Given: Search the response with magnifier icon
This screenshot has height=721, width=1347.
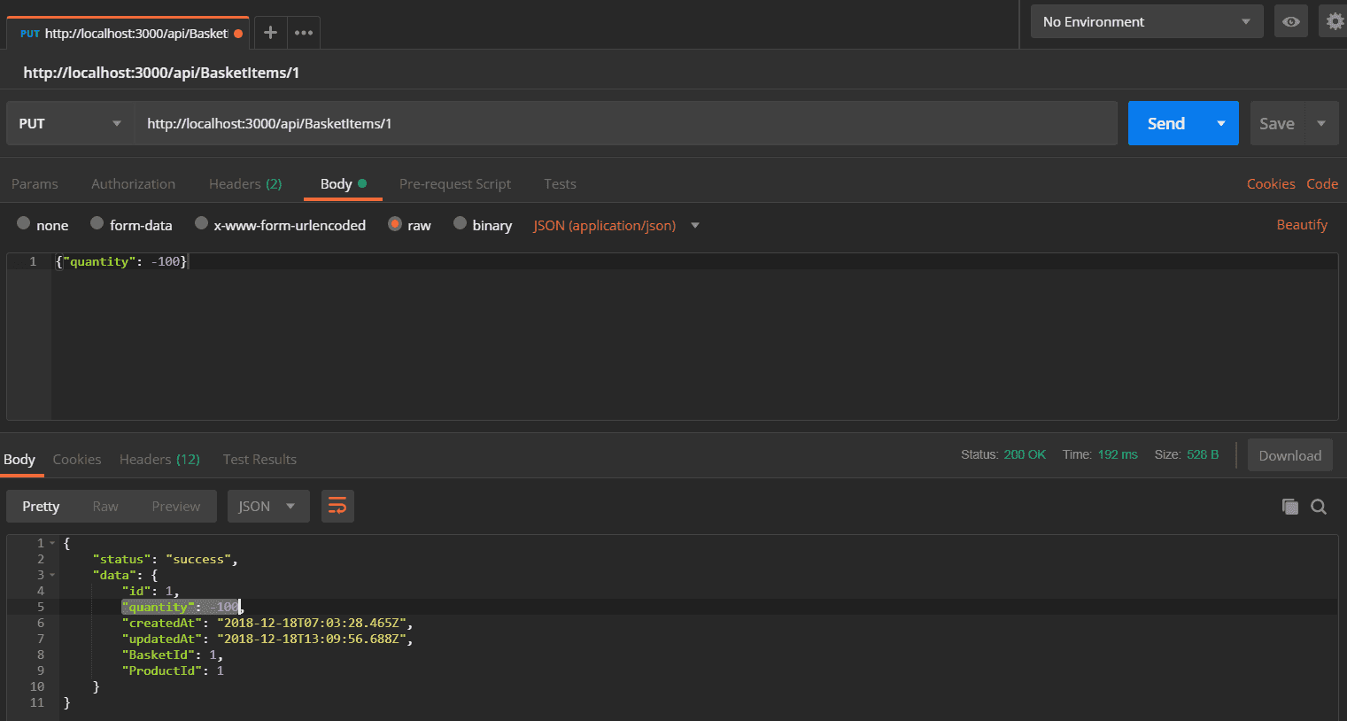Looking at the screenshot, I should pyautogui.click(x=1319, y=507).
